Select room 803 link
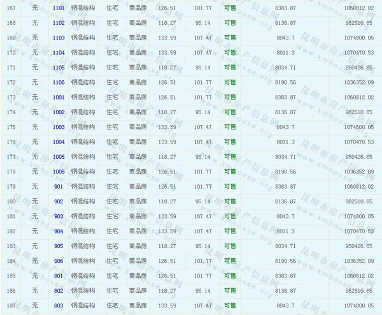Viewport: 382px width, 315px height. [x=59, y=305]
